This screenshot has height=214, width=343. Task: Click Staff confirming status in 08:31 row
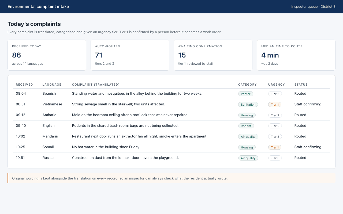308,104
